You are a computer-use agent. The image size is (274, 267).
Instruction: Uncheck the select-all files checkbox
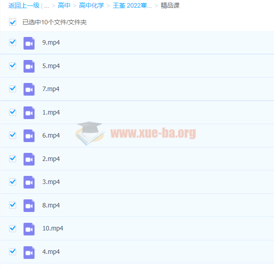(13, 22)
